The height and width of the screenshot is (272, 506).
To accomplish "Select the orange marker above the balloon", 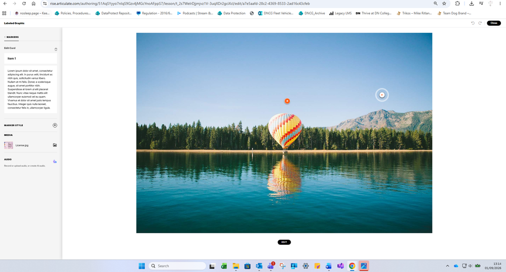I will (287, 101).
